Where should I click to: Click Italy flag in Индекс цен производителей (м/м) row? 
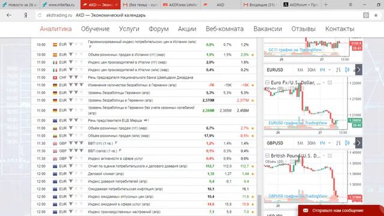55,70
